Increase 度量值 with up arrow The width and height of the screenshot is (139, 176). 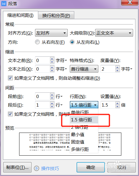coord(118,67)
